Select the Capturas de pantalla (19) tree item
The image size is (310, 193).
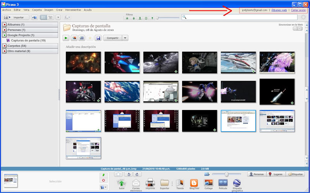click(28, 41)
